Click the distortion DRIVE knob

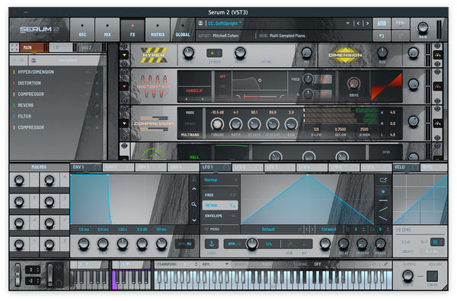353,84
